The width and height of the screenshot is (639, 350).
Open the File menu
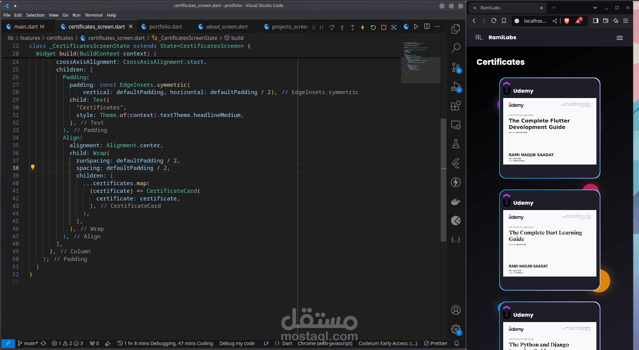click(x=7, y=15)
